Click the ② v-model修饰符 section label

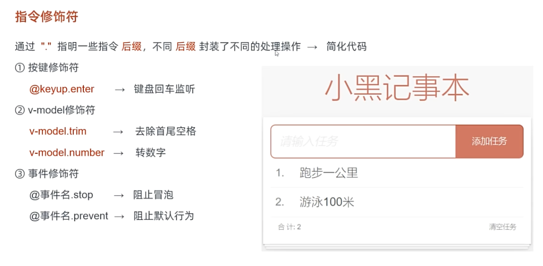[55, 110]
